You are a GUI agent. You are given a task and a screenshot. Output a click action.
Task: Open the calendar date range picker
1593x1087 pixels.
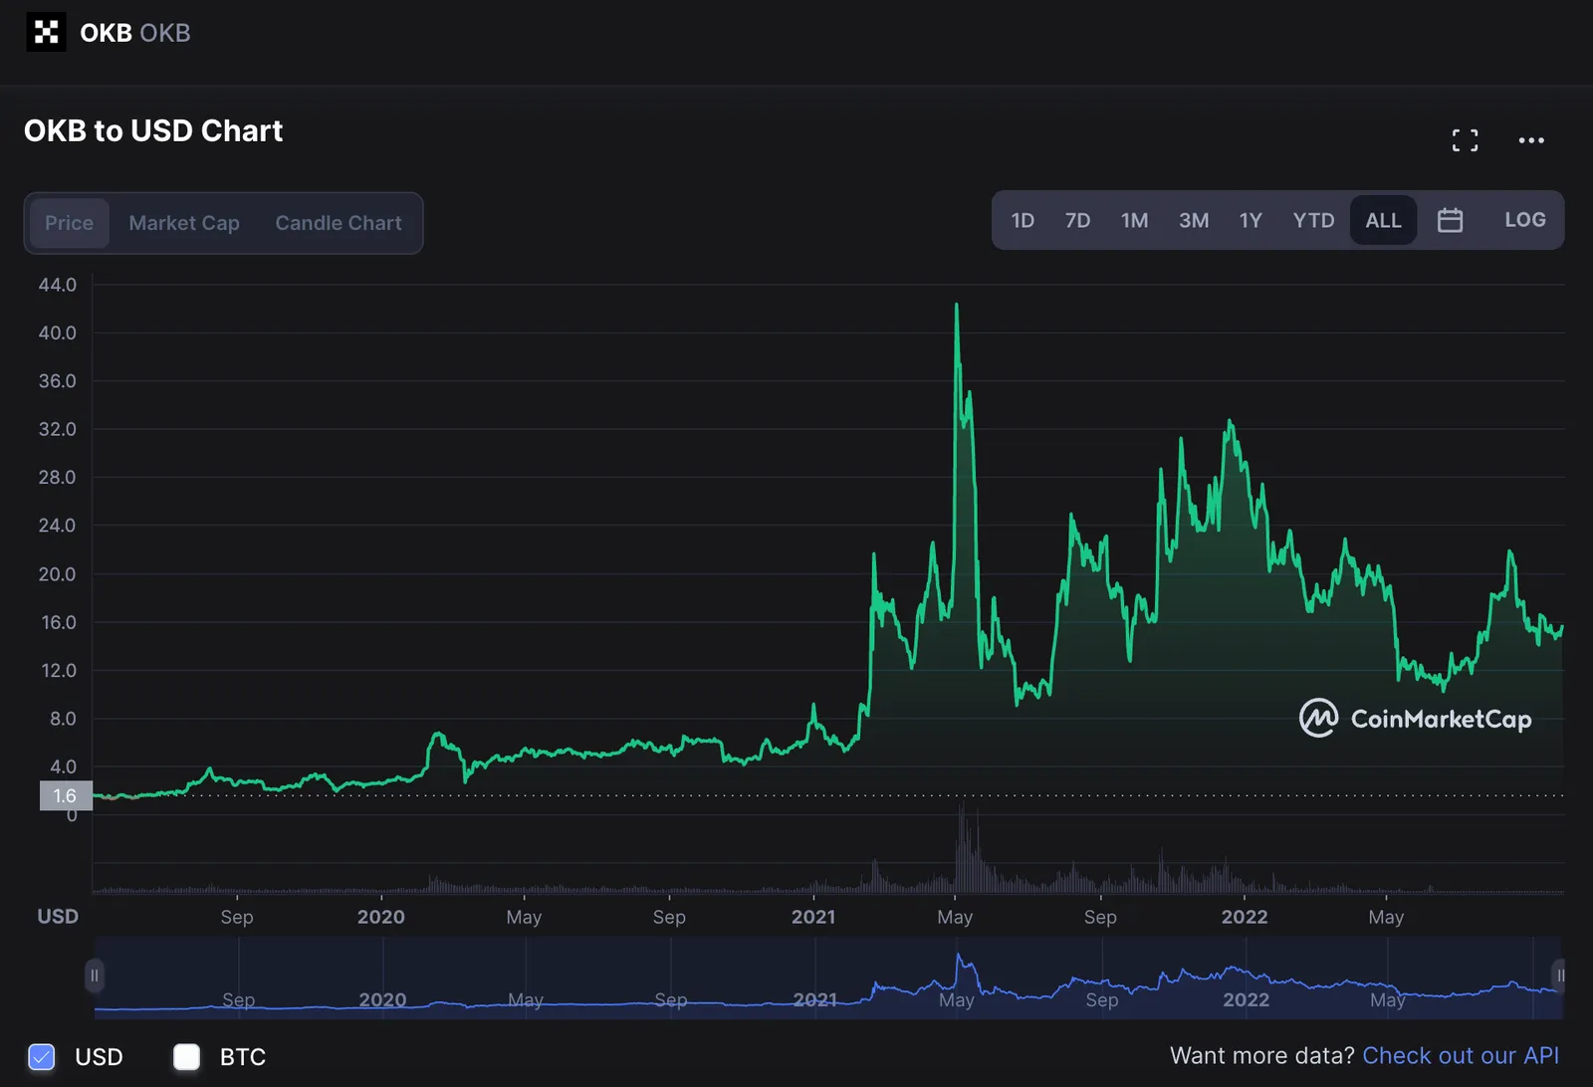pyautogui.click(x=1450, y=220)
